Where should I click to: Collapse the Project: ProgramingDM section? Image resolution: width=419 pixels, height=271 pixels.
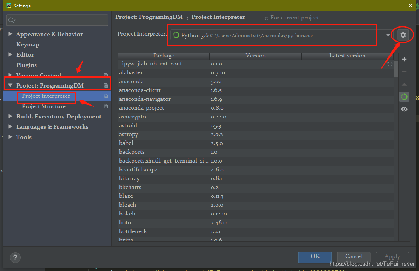[x=10, y=85]
